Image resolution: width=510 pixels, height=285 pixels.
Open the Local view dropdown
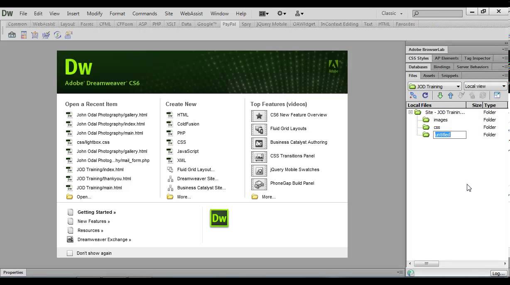[485, 86]
